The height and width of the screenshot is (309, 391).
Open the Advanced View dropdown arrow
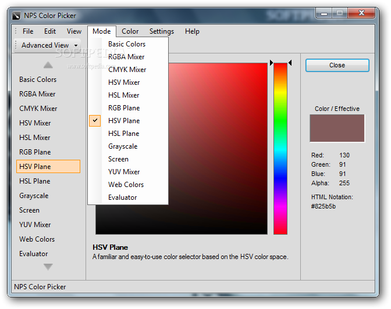(x=76, y=45)
